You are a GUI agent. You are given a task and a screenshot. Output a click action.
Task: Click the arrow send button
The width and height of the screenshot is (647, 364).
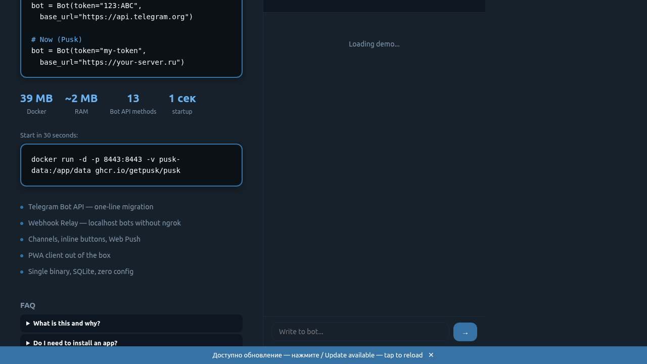pos(465,332)
